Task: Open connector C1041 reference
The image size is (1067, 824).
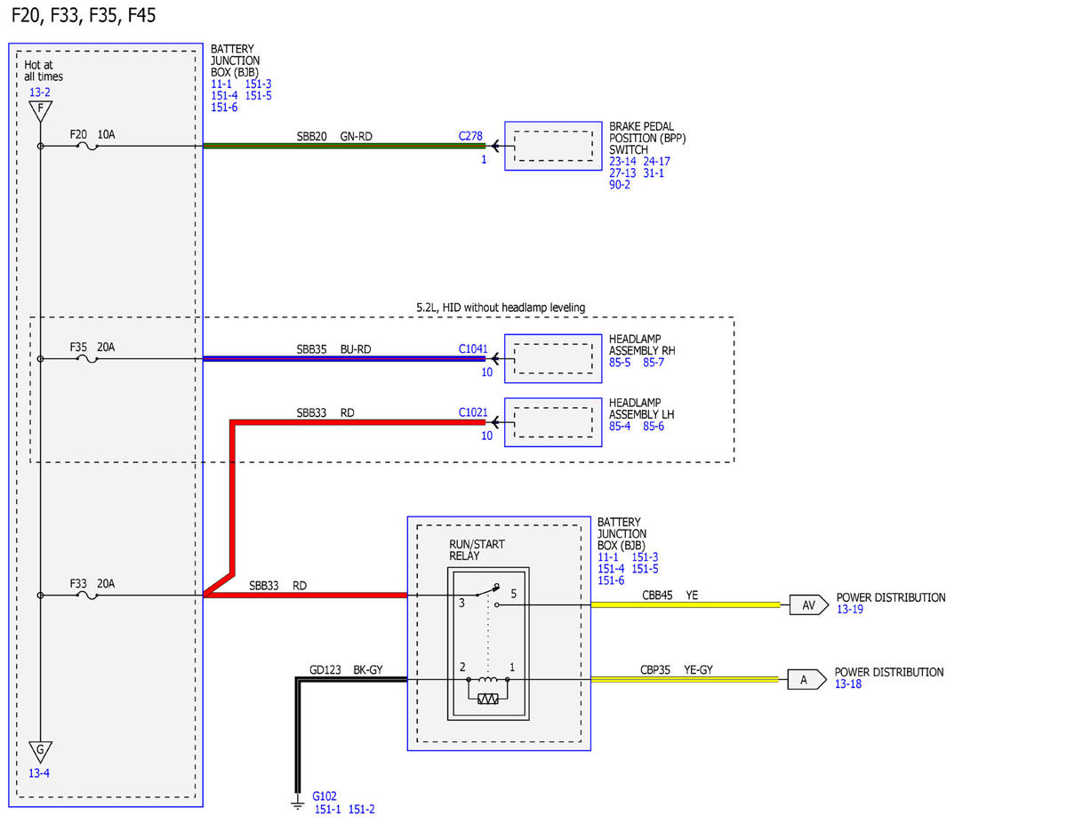Action: click(x=473, y=349)
